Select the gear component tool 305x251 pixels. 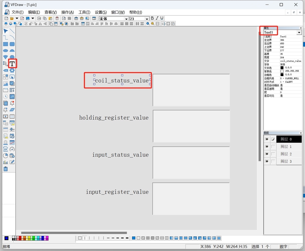pos(12,70)
